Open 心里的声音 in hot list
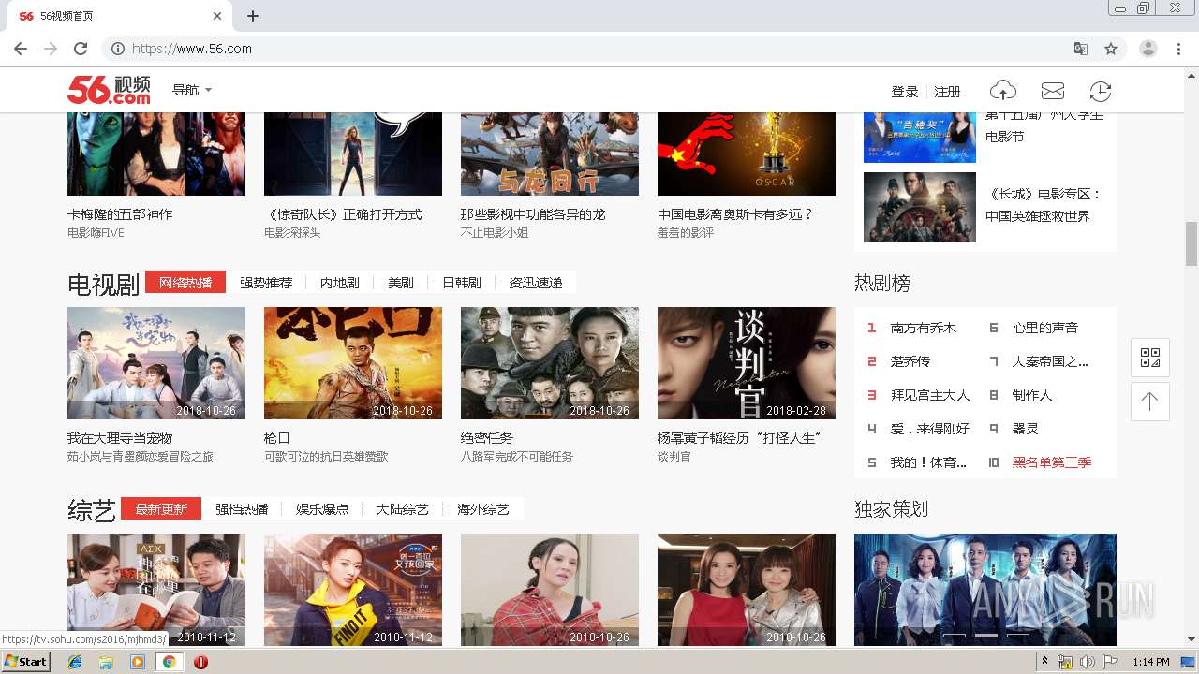This screenshot has height=674, width=1199. click(1045, 328)
